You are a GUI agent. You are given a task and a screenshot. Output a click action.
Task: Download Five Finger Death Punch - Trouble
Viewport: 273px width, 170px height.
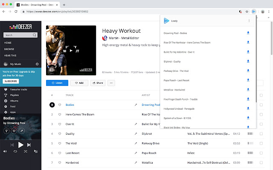pyautogui.click(x=248, y=99)
